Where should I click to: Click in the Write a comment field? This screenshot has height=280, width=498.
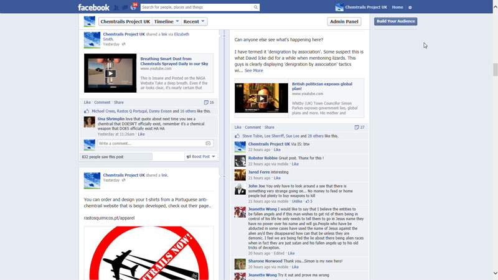point(149,144)
